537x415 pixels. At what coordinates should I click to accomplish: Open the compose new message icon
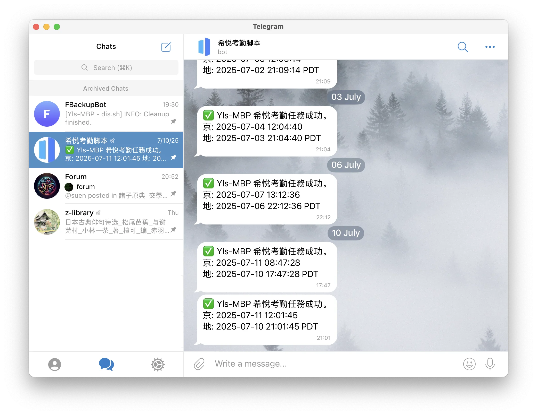166,47
